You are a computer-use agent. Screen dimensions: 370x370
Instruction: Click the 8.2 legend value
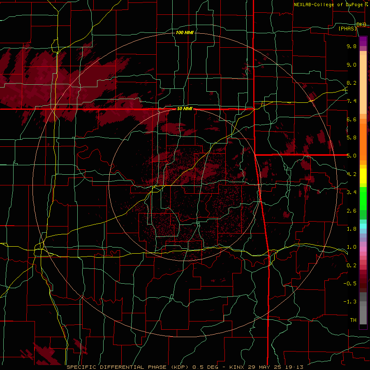tap(351, 83)
